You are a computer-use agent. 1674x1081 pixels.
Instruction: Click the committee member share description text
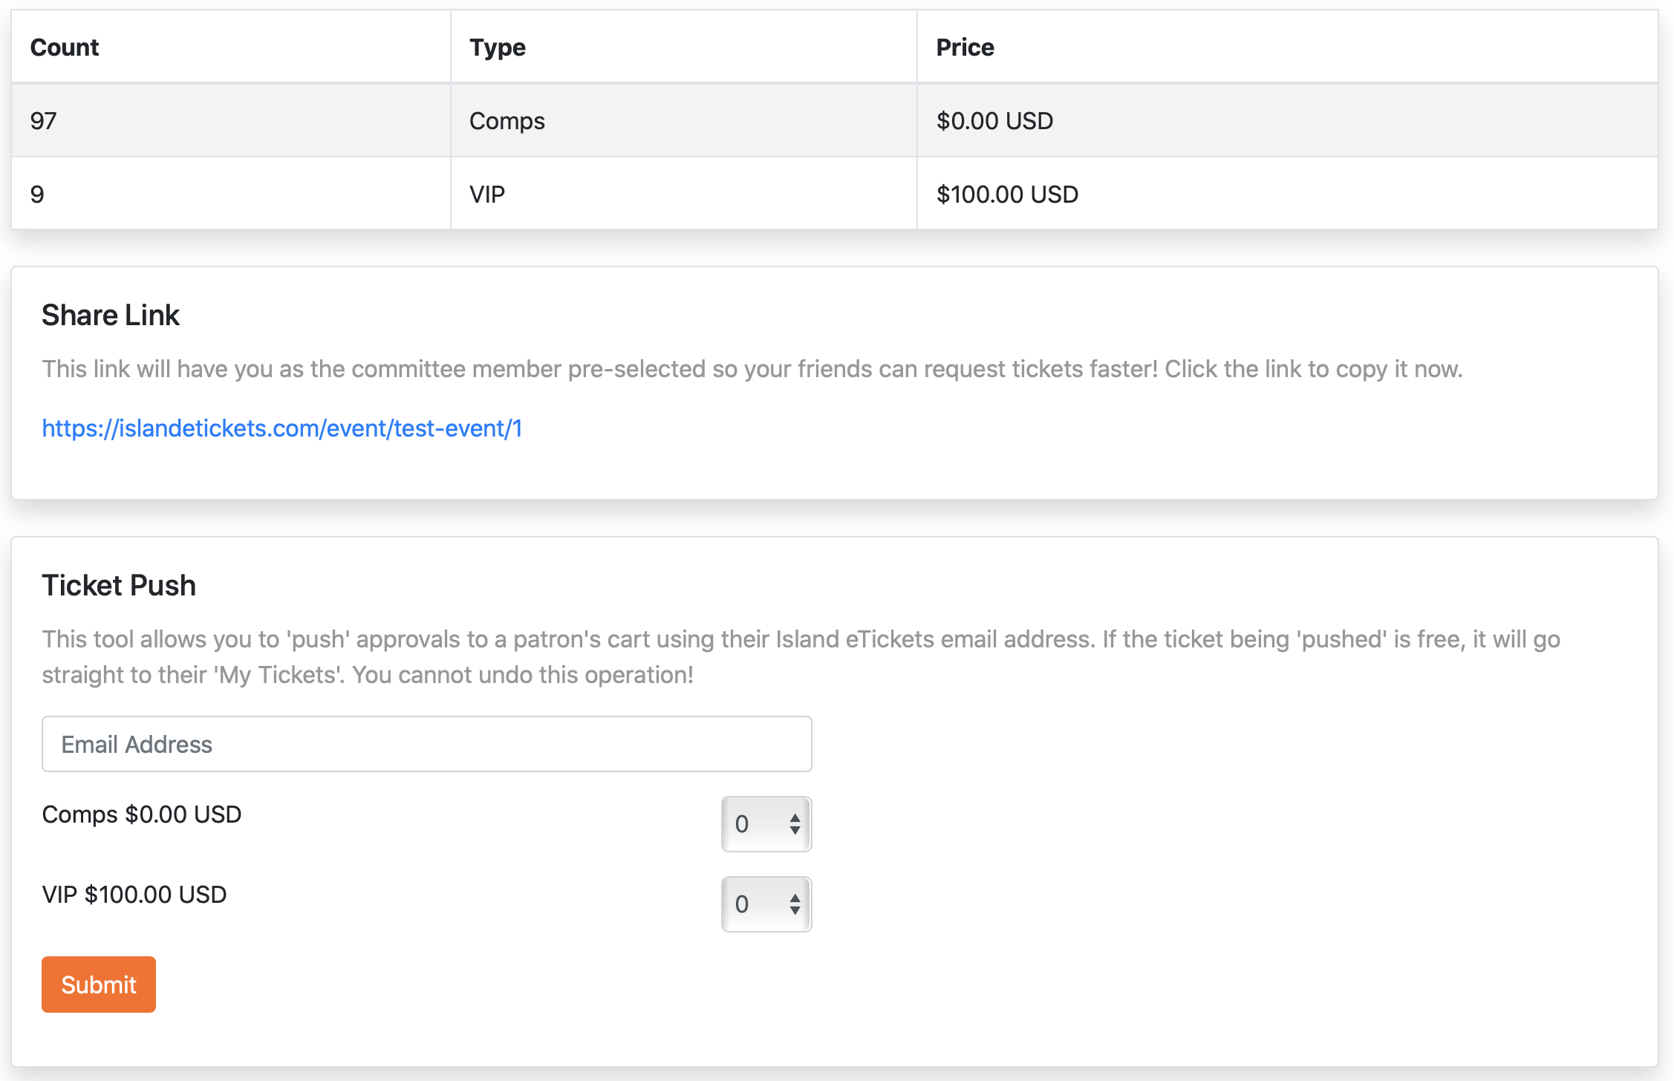[752, 369]
